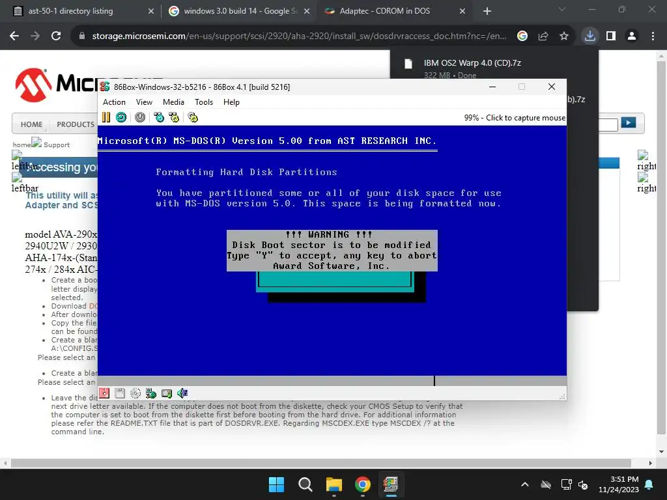
Task: Open a new Chrome tab
Action: pyautogui.click(x=487, y=12)
